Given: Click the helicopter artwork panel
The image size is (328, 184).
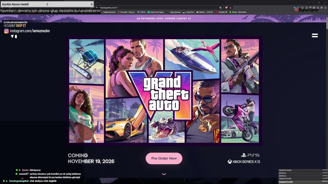Looking at the screenshot, I should click(87, 61).
